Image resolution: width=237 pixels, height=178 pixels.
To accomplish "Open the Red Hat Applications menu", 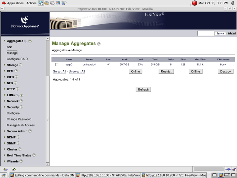I will (13, 3).
